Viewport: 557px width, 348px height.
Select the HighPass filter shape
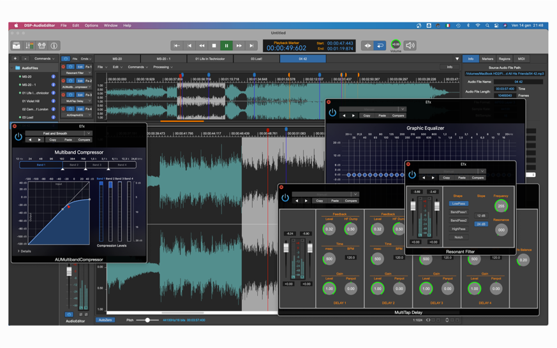click(458, 229)
